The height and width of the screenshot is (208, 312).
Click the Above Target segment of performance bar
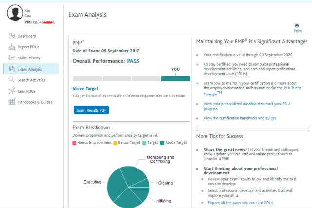175,78
